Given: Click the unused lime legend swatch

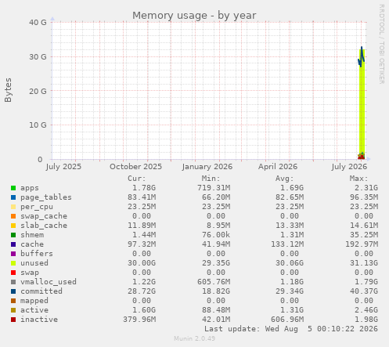Looking at the screenshot, I should point(13,263).
